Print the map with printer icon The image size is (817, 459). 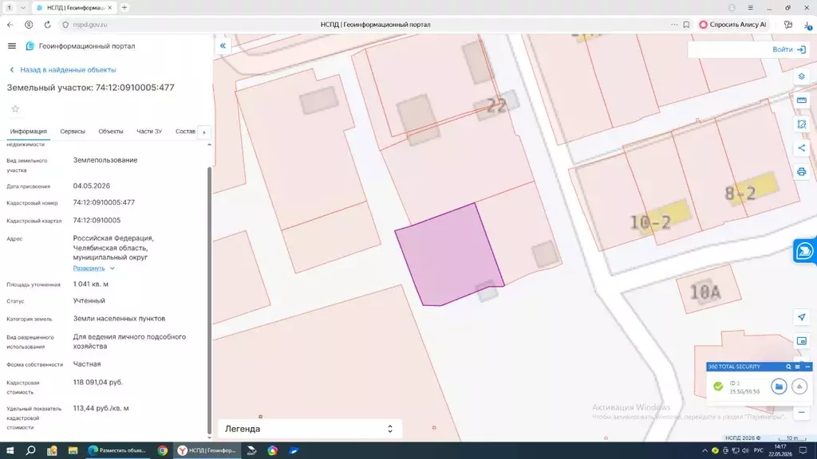[801, 172]
